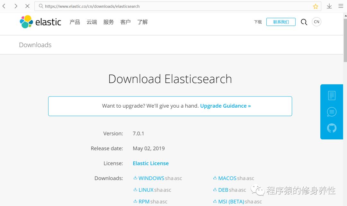347x206 pixels.
Task: Open the asc link next to LINUX
Action: [167, 190]
